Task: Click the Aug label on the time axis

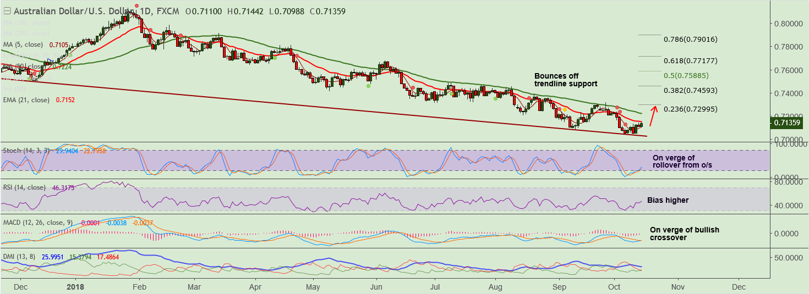Action: click(x=496, y=286)
